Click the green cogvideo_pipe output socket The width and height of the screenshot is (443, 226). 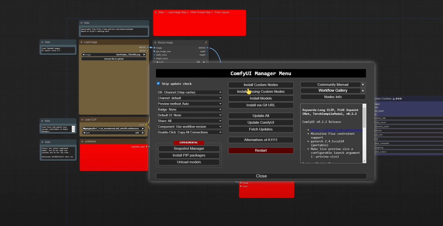pos(146,147)
